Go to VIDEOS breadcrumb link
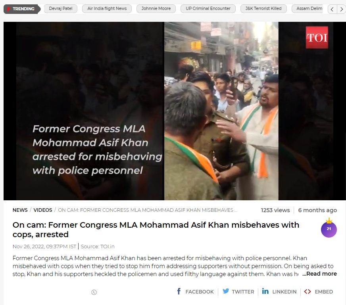This screenshot has width=346, height=305. [x=43, y=210]
